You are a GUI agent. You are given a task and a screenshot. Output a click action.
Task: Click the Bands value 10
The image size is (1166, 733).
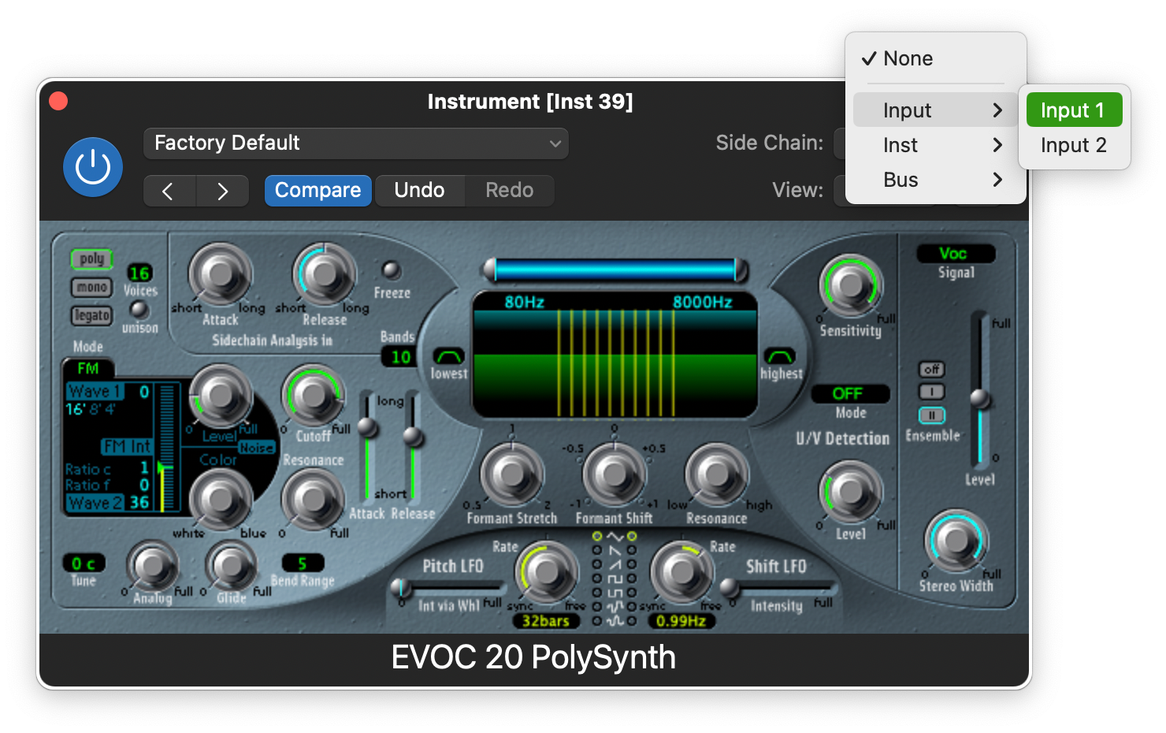(x=401, y=357)
